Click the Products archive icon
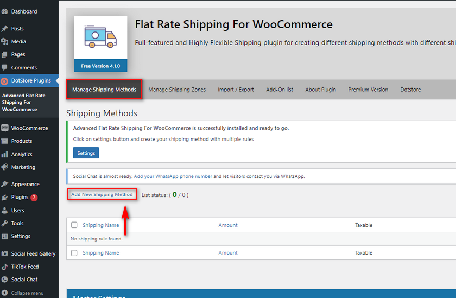Viewport: 456px width, 298px height. point(4,141)
